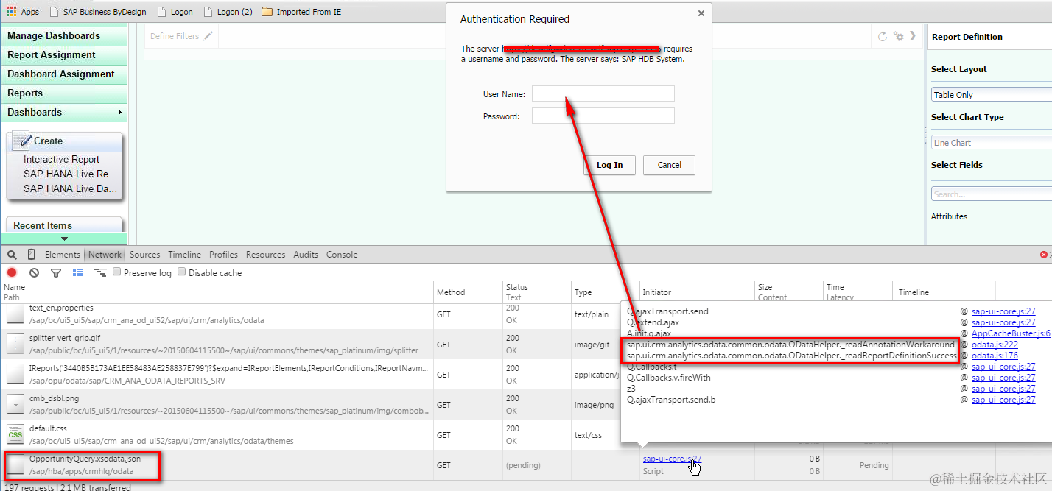Viewport: 1052px width, 491px height.
Task: Switch to the Elements tab
Action: click(63, 255)
